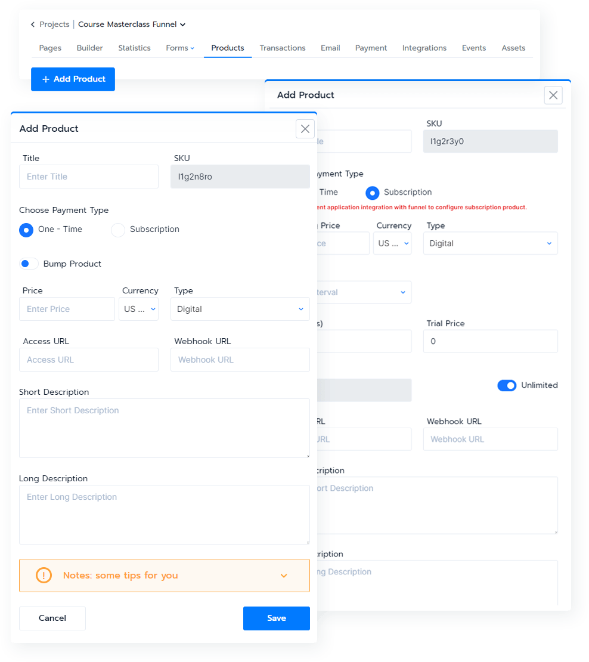Select the One - Time payment radio
The image size is (589, 662).
point(26,230)
